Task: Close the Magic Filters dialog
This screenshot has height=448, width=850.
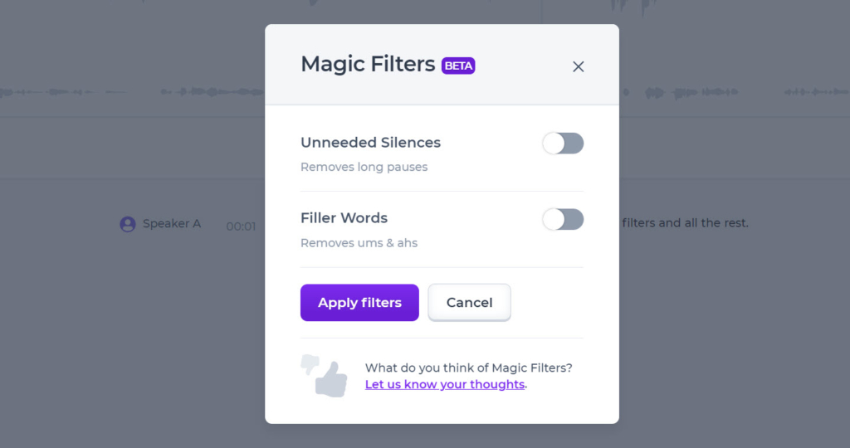Action: (579, 66)
